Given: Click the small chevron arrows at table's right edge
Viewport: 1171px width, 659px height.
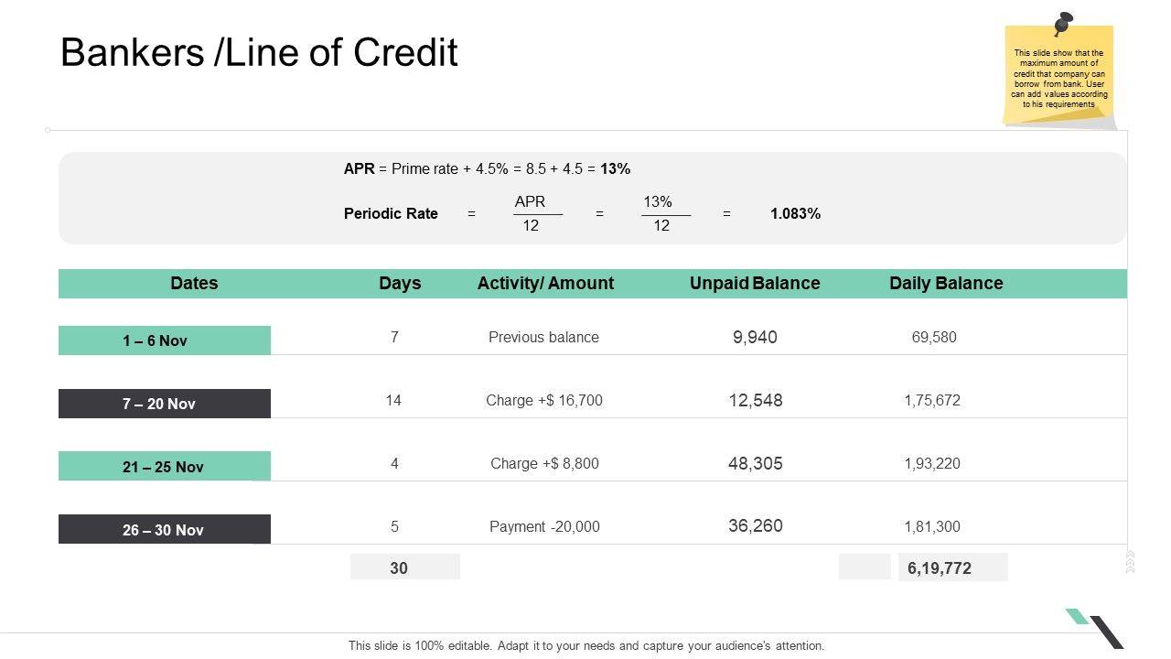Looking at the screenshot, I should click(x=1131, y=562).
